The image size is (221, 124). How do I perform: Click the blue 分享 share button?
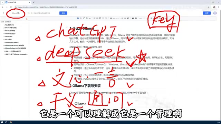pos(207,13)
